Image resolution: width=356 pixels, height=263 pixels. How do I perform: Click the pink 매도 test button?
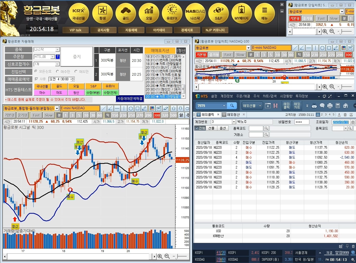coord(59,93)
